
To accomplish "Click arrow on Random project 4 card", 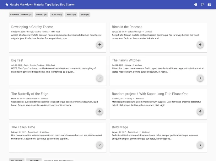I will [x=200, y=111].
